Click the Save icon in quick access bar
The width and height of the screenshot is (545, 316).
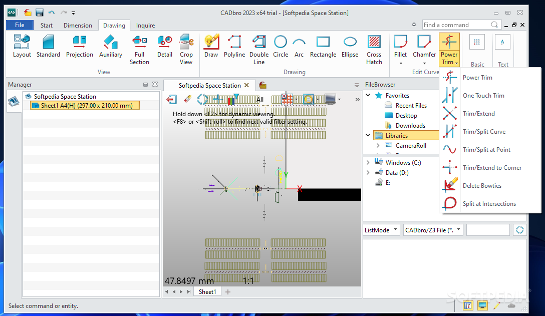pyautogui.click(x=40, y=13)
